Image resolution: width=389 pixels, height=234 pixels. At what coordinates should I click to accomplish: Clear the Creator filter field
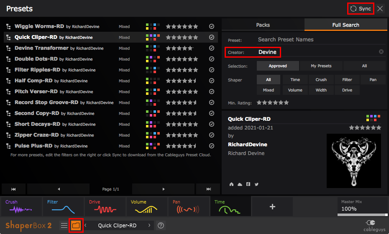pyautogui.click(x=381, y=51)
